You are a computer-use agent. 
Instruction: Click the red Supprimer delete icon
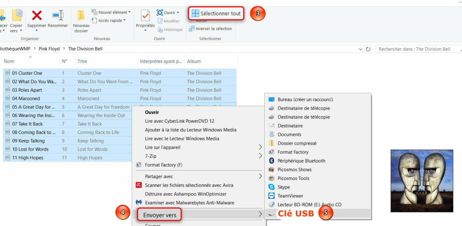pos(37,15)
